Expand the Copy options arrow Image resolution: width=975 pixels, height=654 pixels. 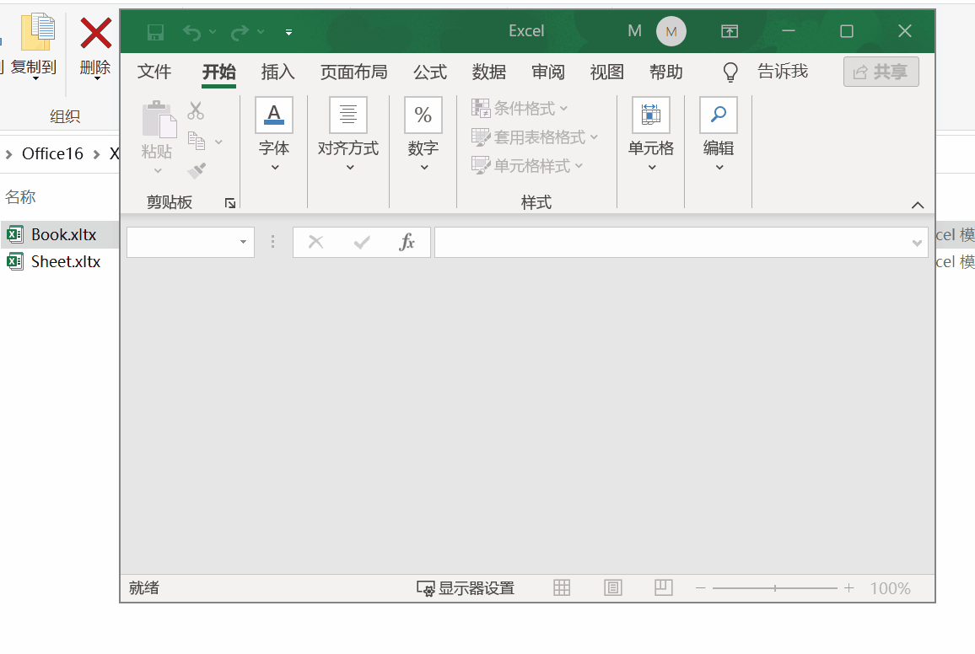219,142
